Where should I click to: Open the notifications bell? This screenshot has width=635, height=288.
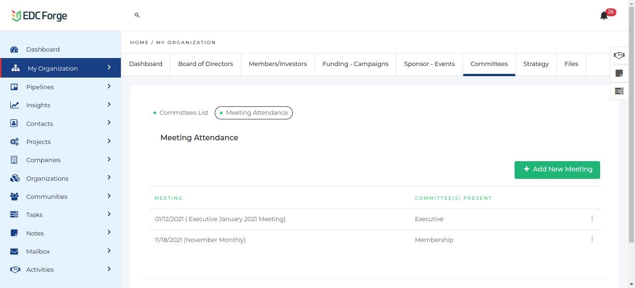(604, 16)
